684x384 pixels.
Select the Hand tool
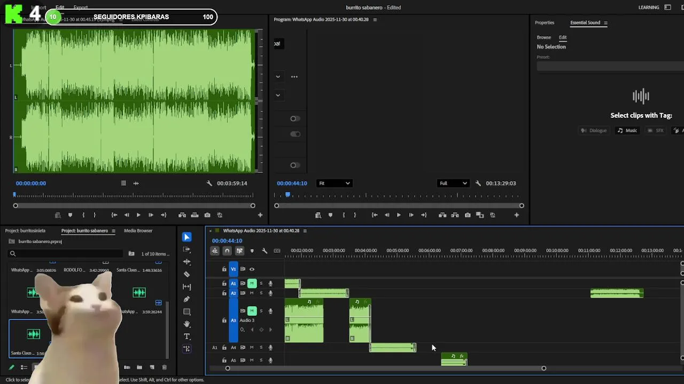click(x=186, y=324)
